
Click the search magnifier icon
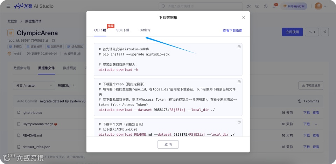(163, 6)
